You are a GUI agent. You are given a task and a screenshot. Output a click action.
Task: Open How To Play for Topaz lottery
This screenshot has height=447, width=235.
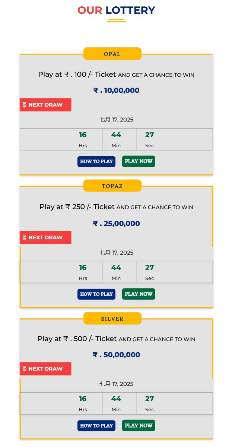[x=96, y=294]
